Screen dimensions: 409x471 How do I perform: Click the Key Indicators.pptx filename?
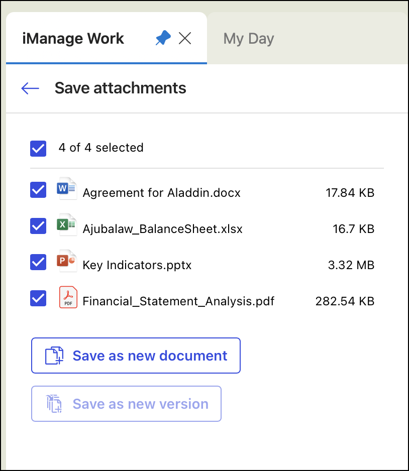tap(137, 265)
